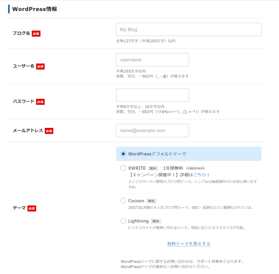This screenshot has width=279, height=274.
Task: Click the empty password input box
Action: click(x=152, y=95)
